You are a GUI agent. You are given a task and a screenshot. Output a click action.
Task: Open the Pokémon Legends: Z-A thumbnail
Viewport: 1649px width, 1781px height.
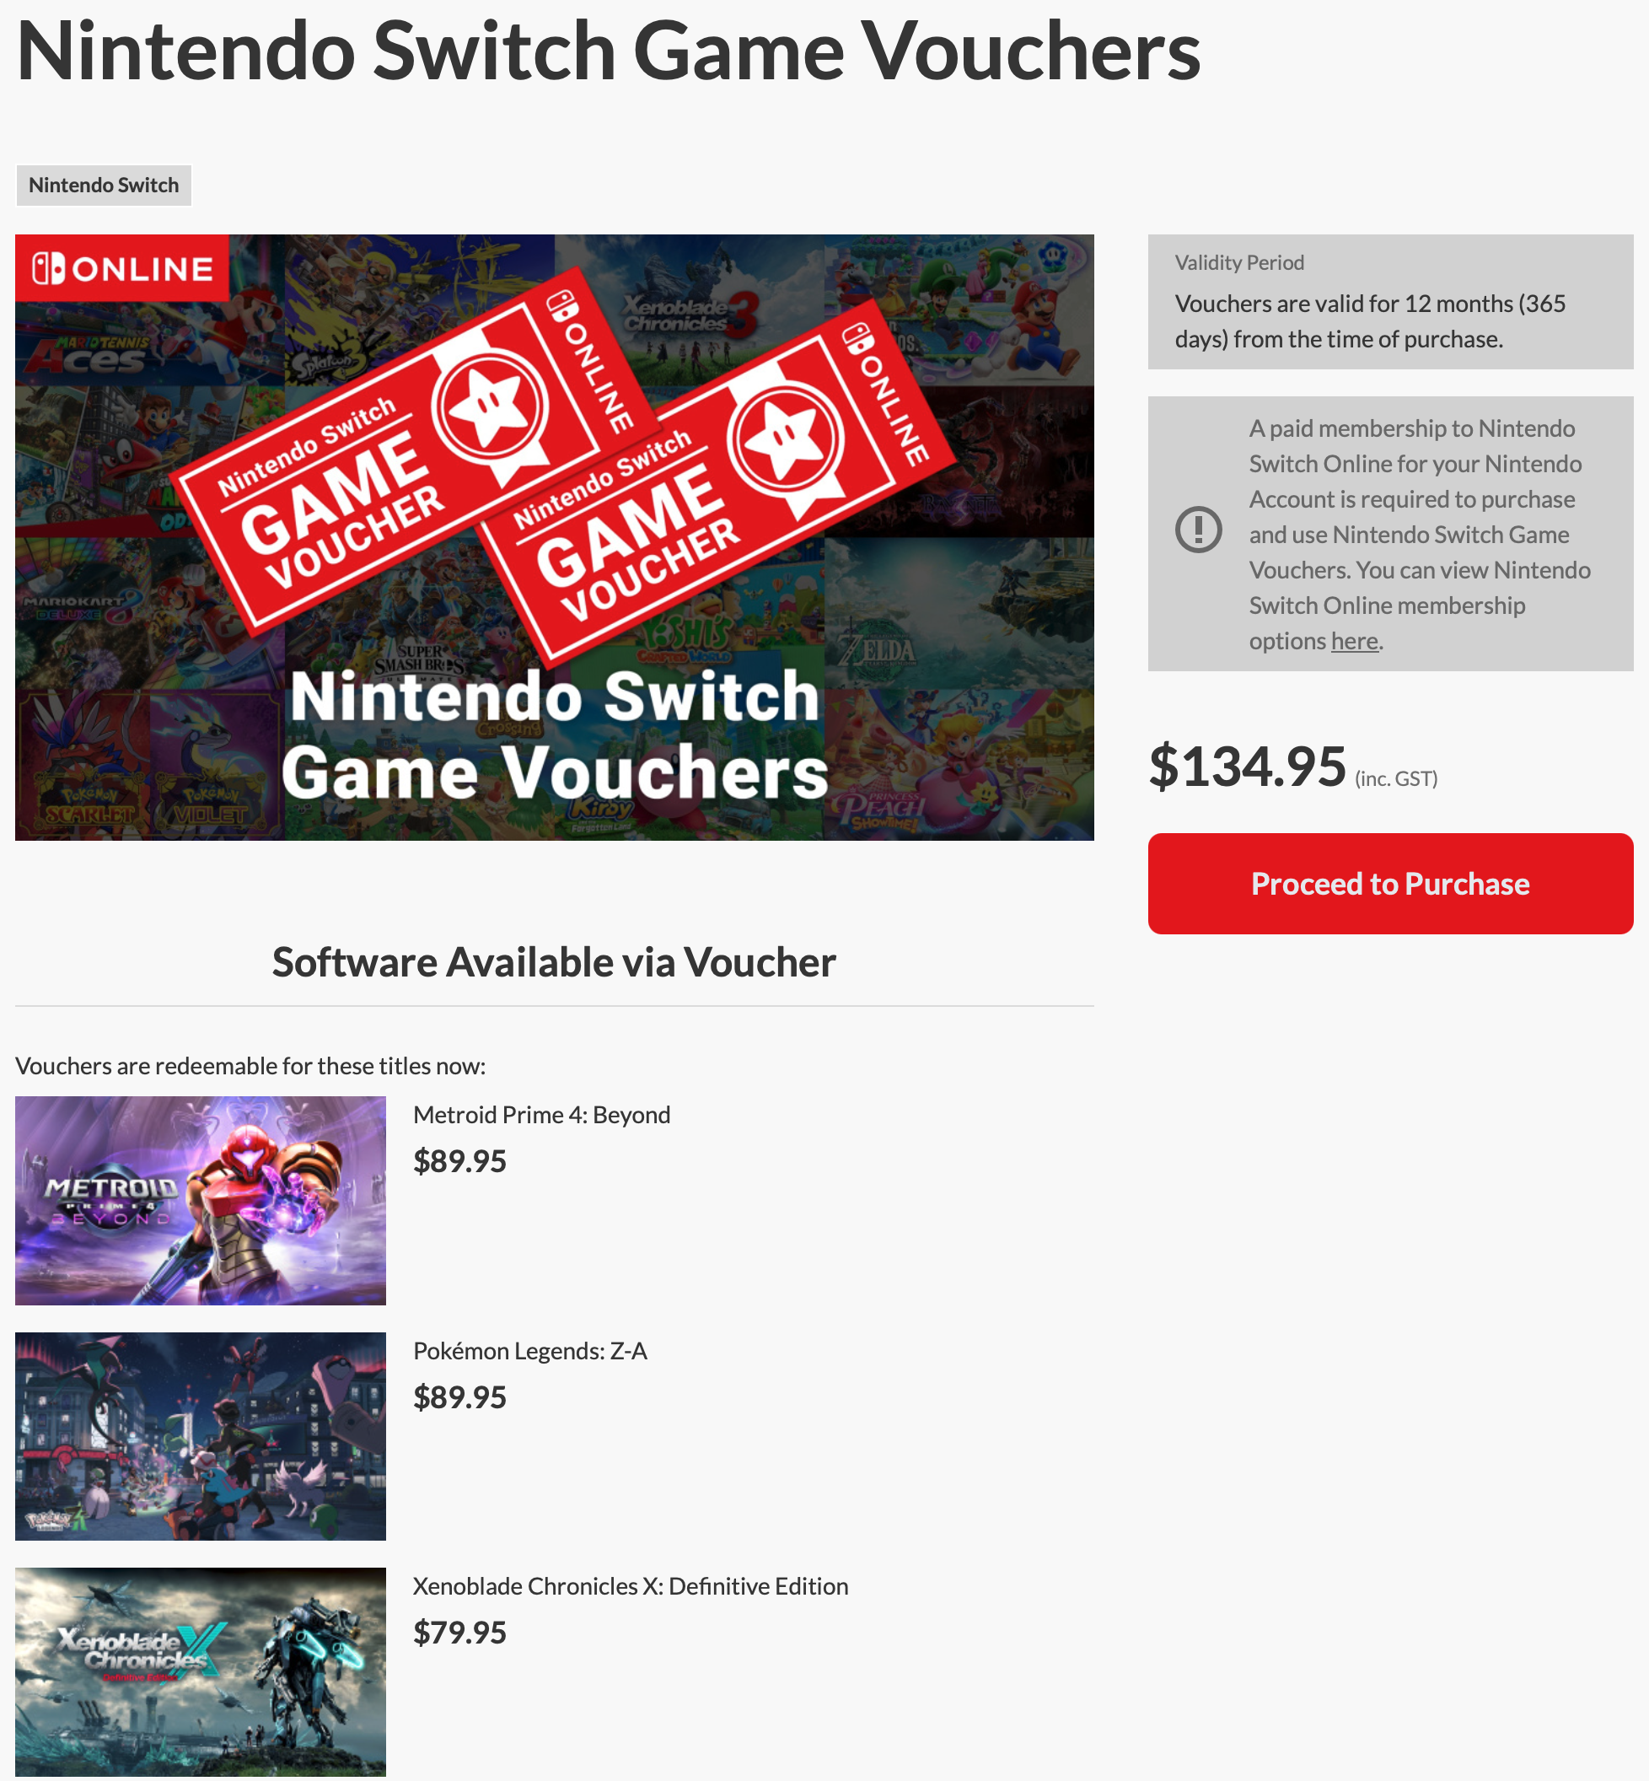point(201,1435)
